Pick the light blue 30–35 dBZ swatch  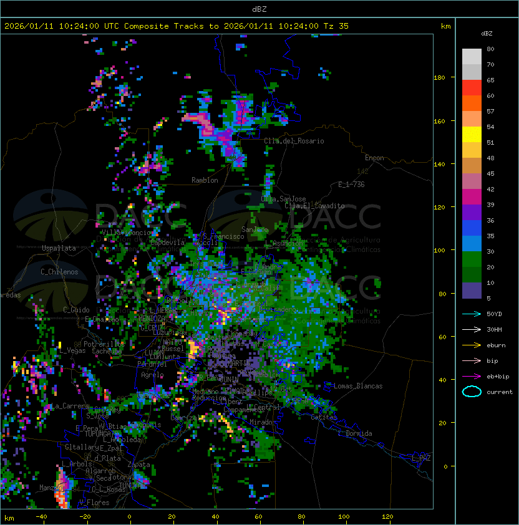[472, 243]
